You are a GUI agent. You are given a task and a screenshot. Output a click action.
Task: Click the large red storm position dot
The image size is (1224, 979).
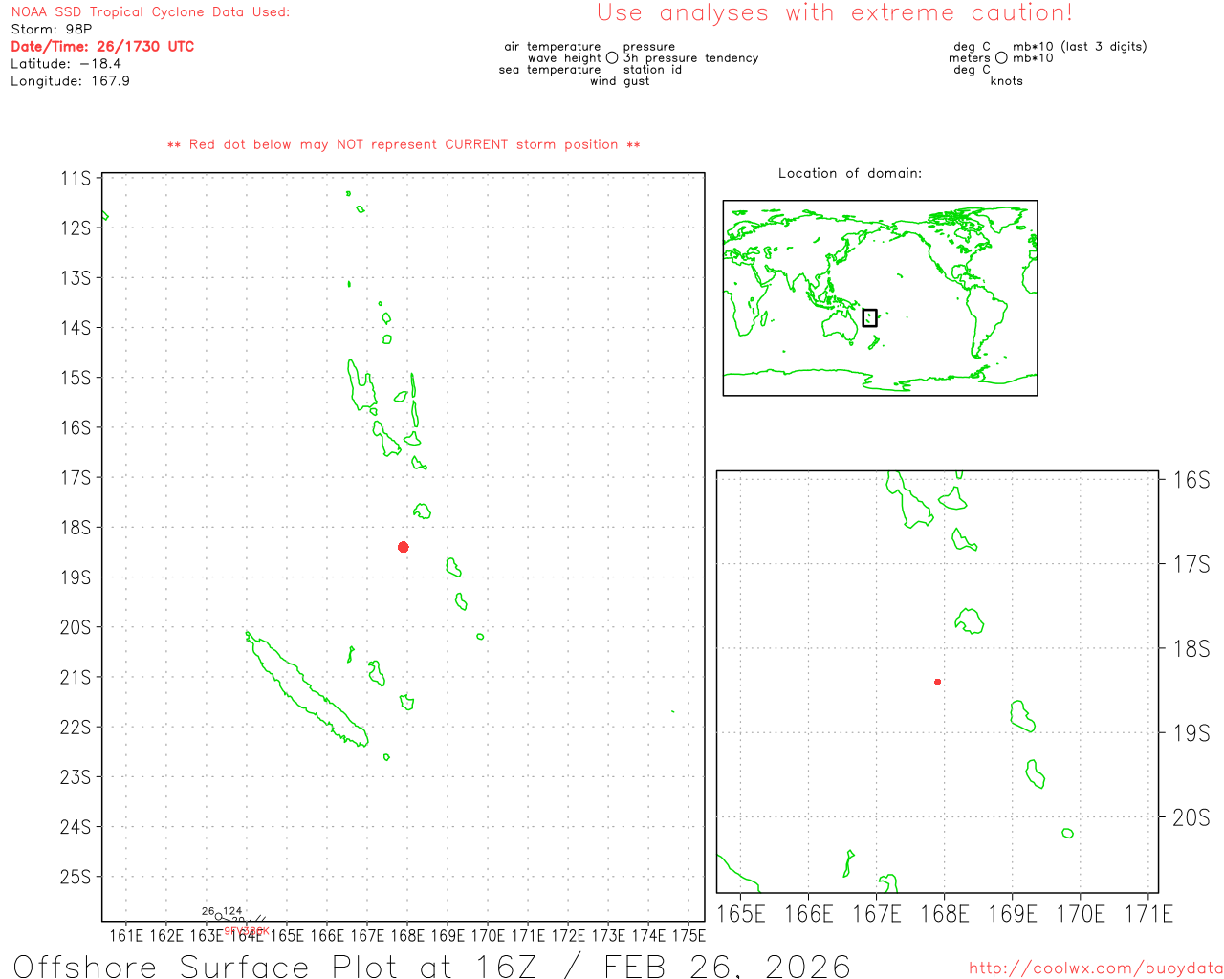tap(404, 547)
